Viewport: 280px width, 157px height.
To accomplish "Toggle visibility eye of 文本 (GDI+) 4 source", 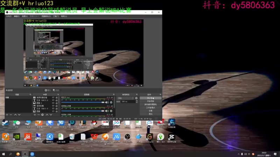I will (53, 100).
